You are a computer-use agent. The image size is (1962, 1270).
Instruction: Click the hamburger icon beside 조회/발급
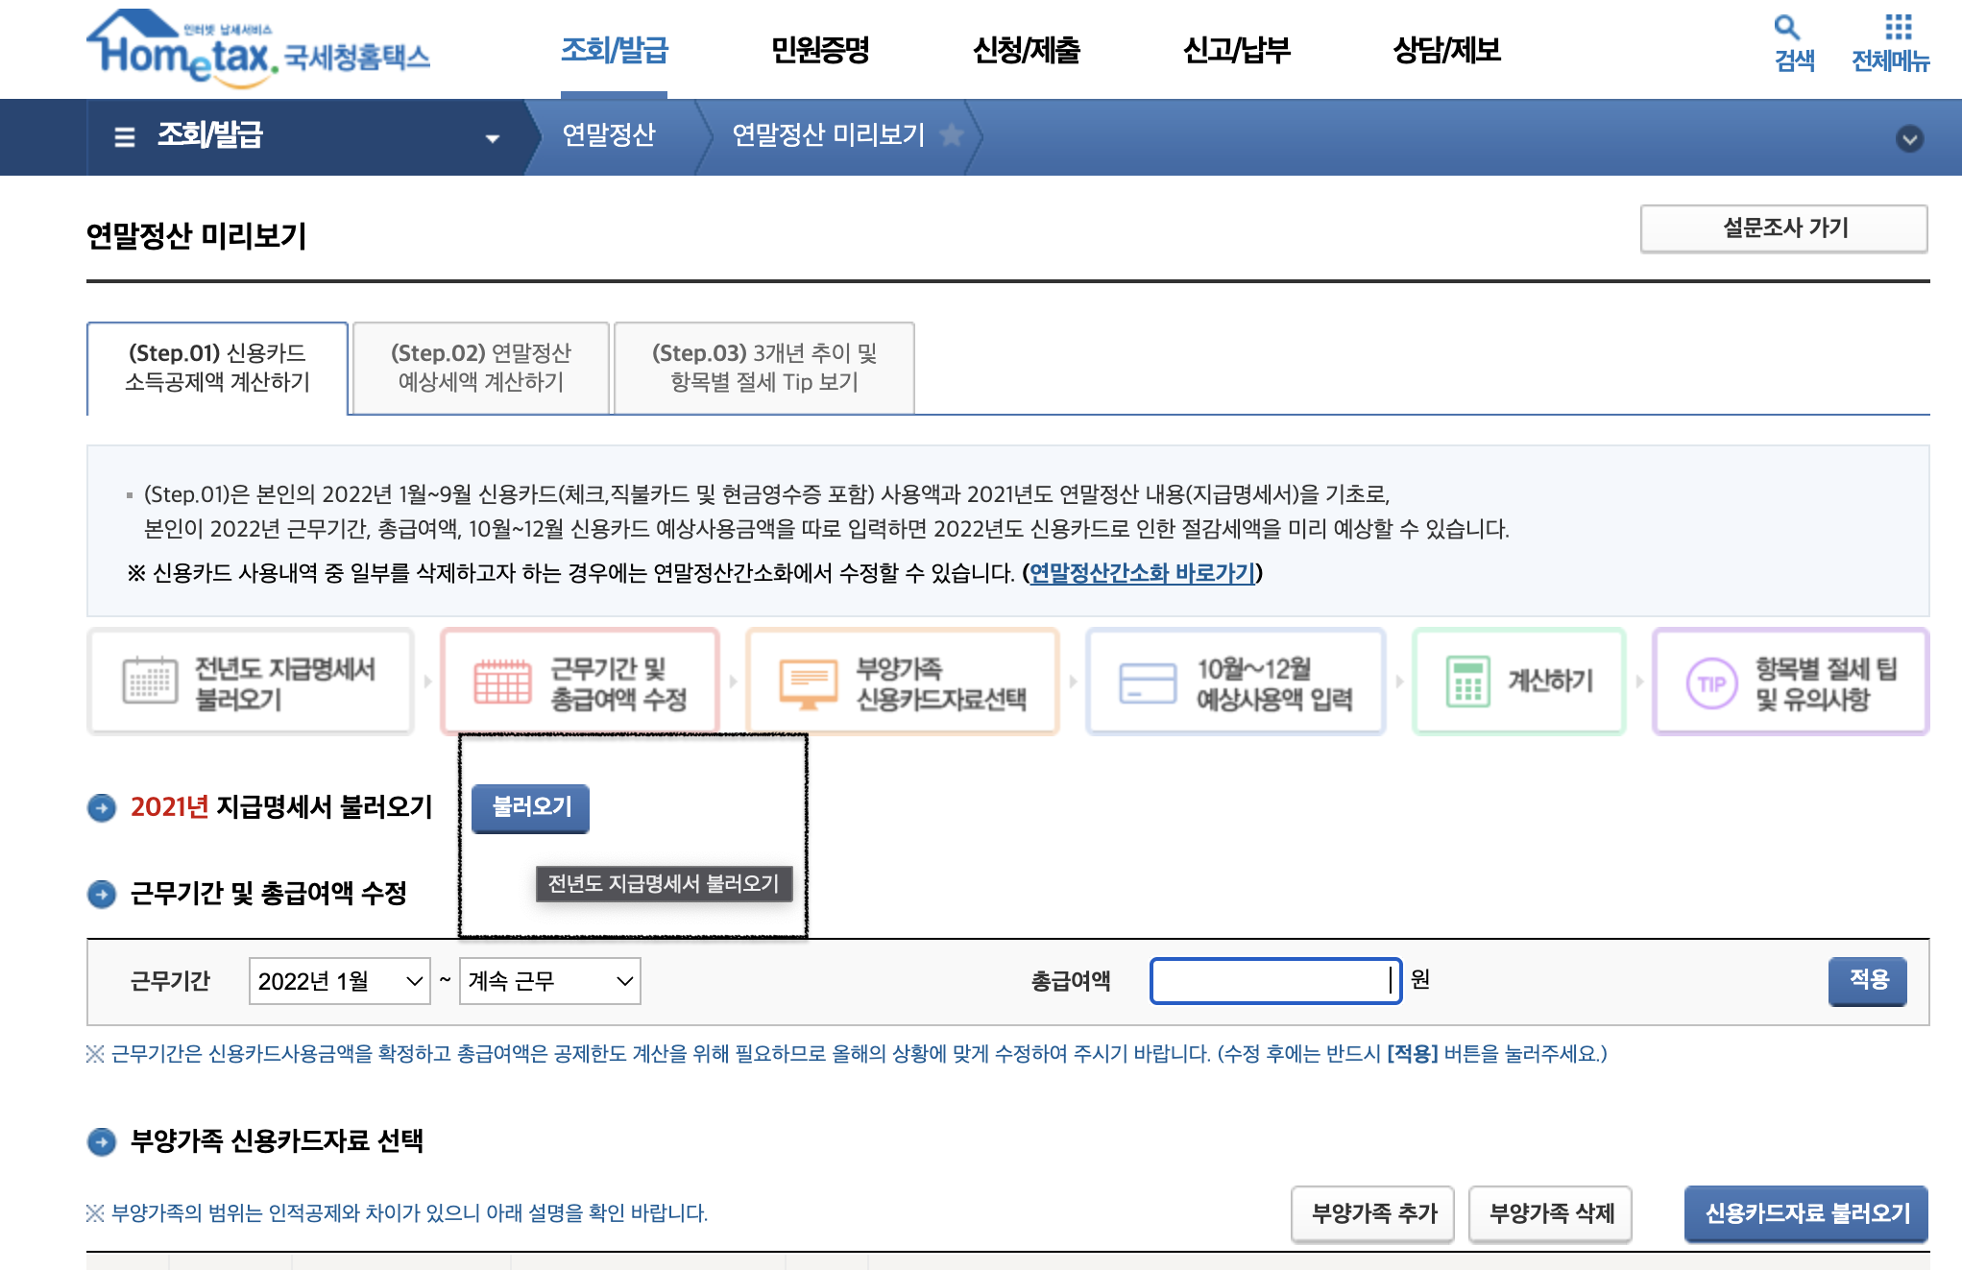[125, 136]
